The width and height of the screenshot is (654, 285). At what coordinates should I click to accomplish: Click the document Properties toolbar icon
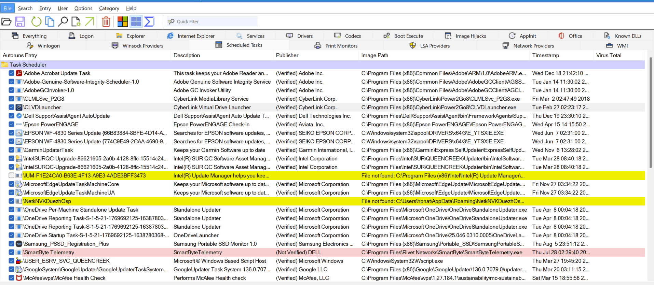point(76,22)
